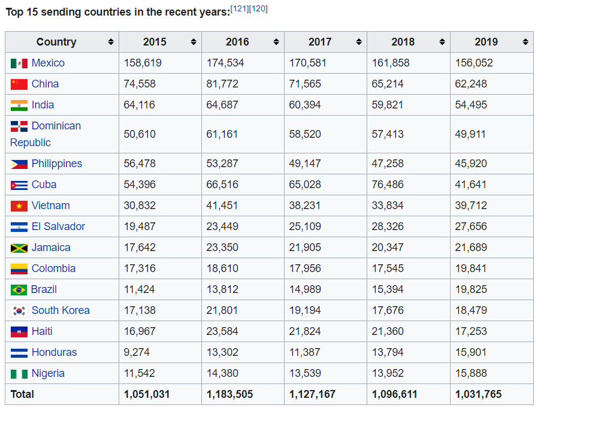This screenshot has width=592, height=423.
Task: Sort table by 2019 column arrows
Action: point(525,42)
